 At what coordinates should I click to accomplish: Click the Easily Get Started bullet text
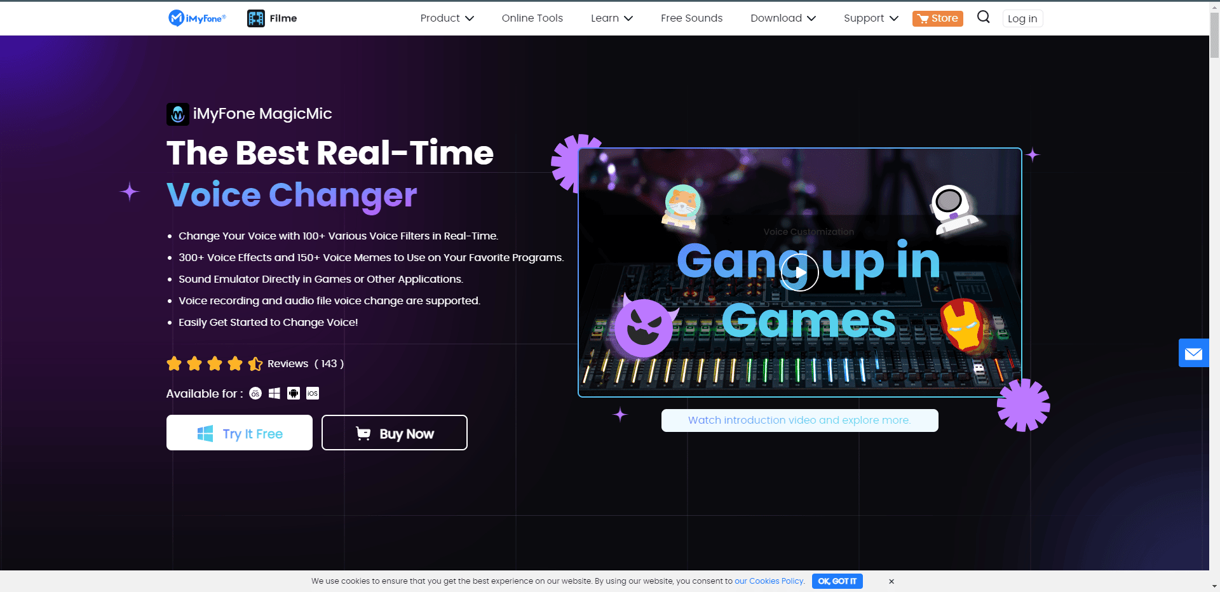(x=268, y=322)
